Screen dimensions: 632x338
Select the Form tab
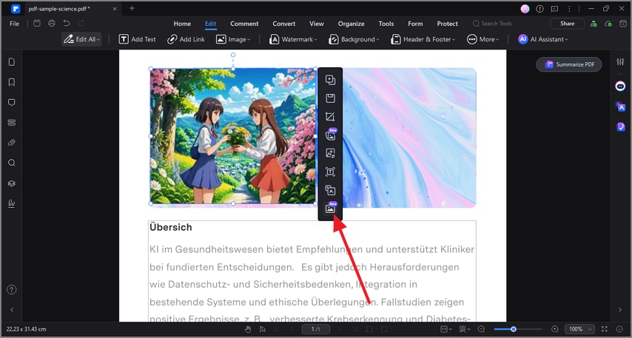click(x=415, y=24)
